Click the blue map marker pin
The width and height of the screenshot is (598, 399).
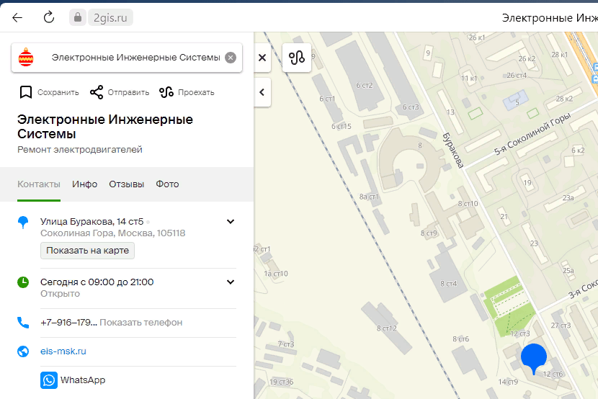coord(534,359)
